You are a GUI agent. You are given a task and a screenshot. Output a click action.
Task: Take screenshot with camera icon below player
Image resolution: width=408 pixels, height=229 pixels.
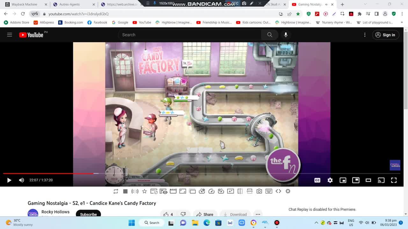coord(259,191)
